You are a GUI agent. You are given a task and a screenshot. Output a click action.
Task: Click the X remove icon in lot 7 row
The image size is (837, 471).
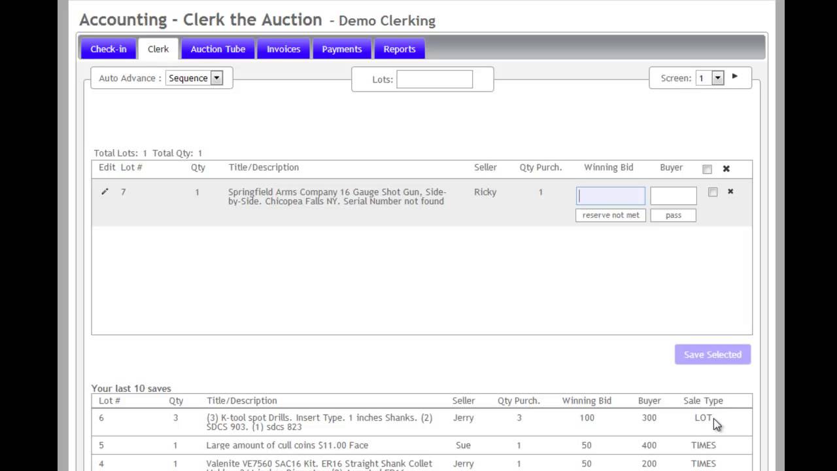tap(730, 192)
